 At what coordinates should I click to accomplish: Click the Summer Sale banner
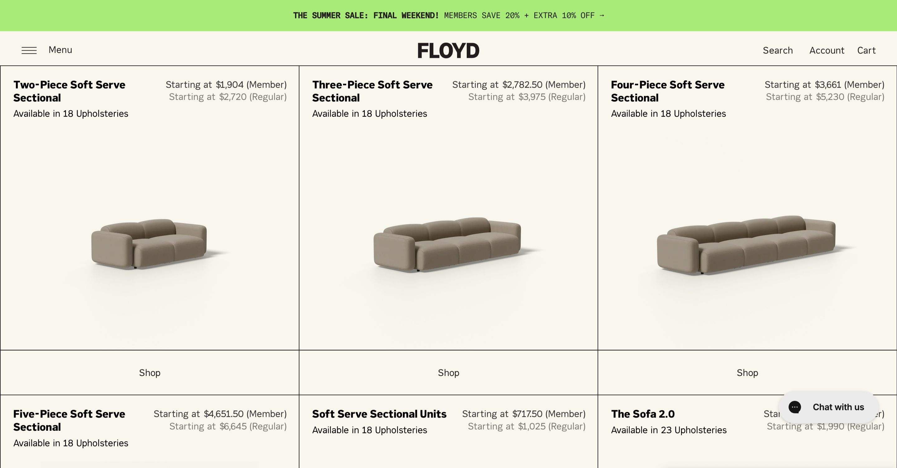(x=449, y=15)
